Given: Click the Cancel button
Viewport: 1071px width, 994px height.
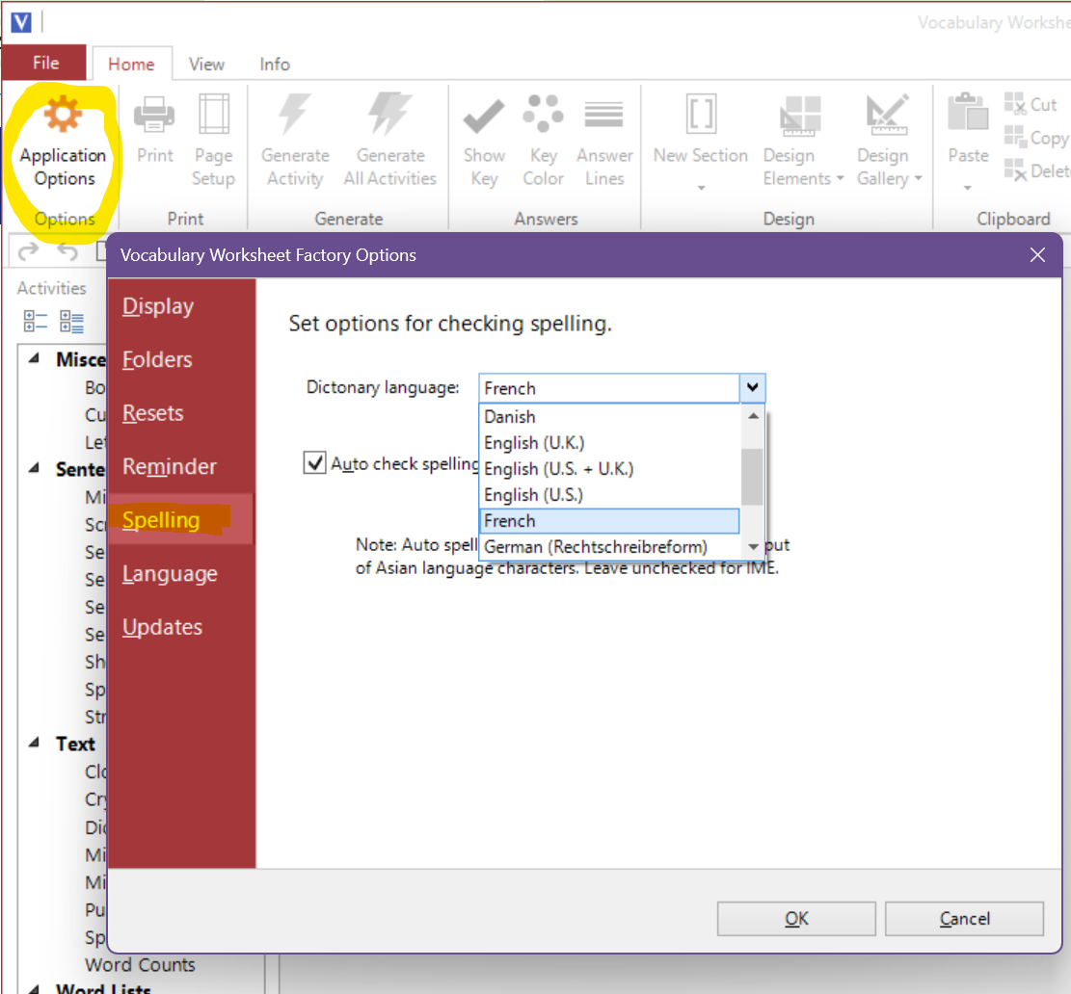Looking at the screenshot, I should (964, 918).
